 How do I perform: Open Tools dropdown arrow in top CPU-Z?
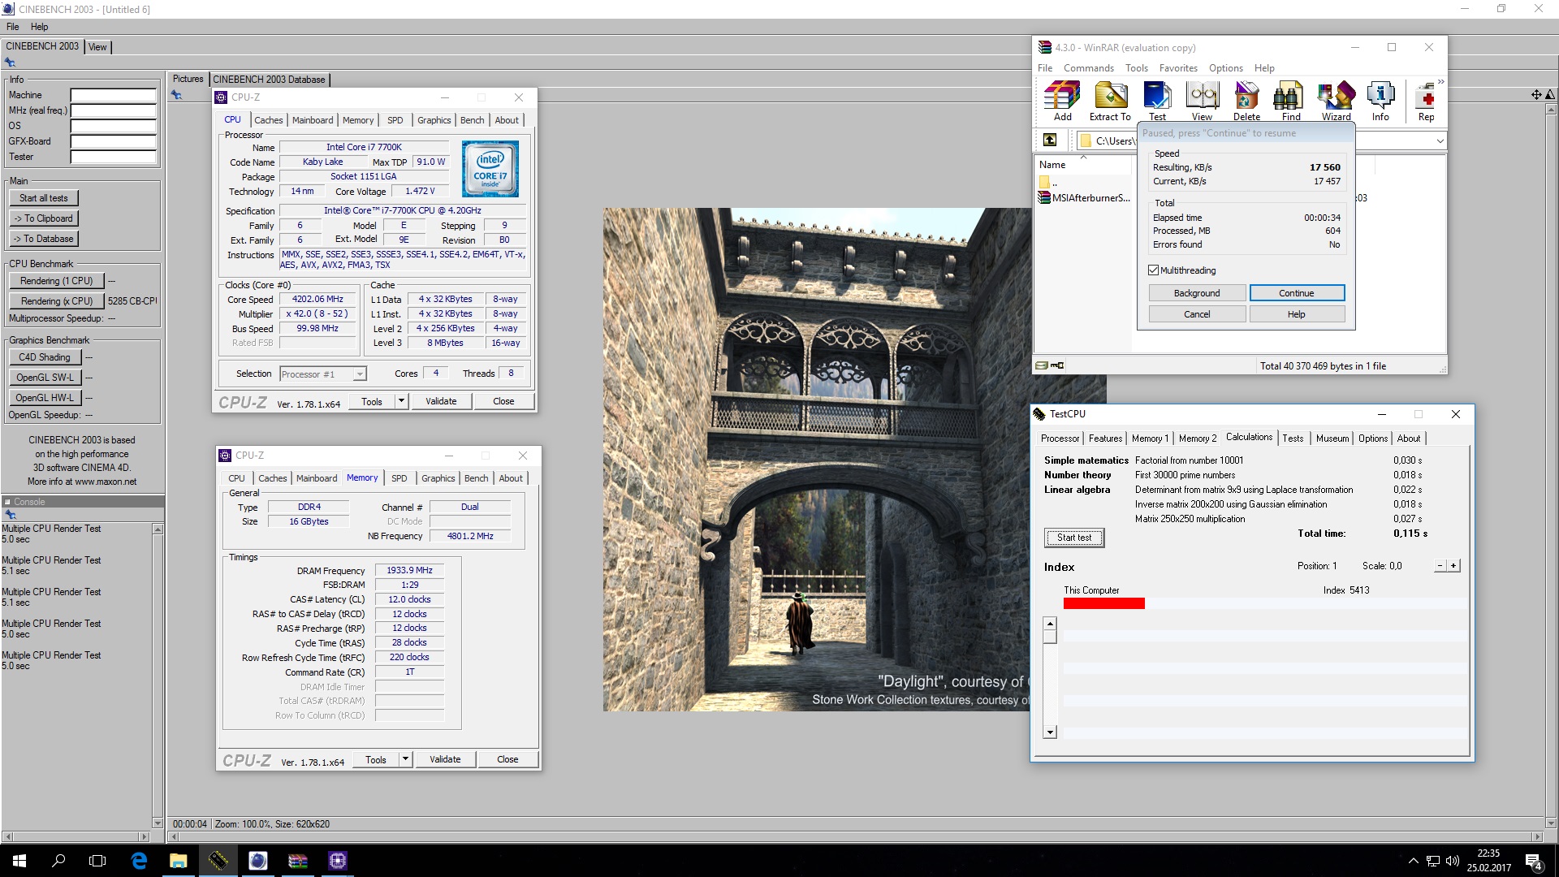[401, 401]
